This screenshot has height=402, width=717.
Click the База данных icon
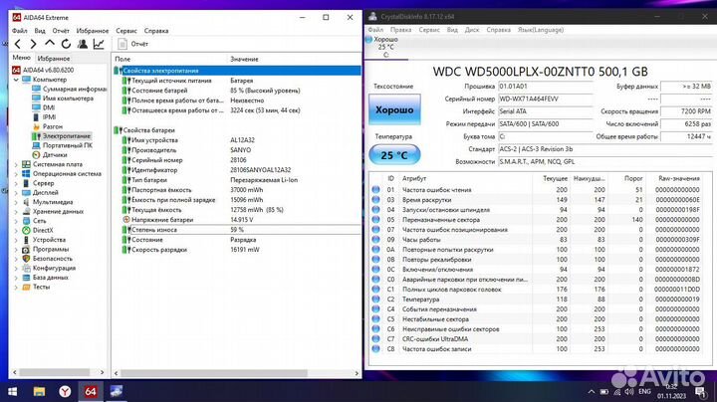pos(26,278)
